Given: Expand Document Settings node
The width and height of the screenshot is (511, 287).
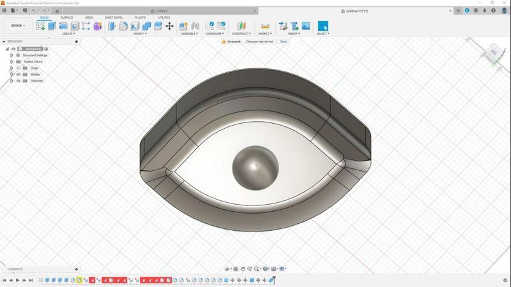Looking at the screenshot, I should [11, 55].
